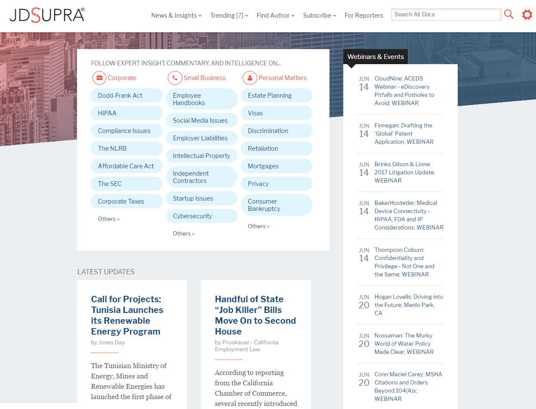Click the JD Supra logo
Screen dimensions: 536x409
pos(47,15)
